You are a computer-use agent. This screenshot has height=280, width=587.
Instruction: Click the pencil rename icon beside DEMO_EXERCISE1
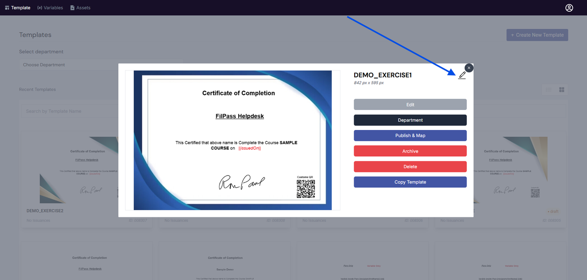coord(462,75)
